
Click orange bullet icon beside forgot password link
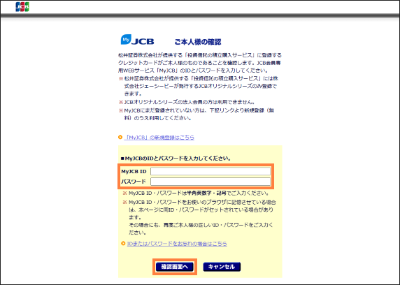(x=123, y=244)
